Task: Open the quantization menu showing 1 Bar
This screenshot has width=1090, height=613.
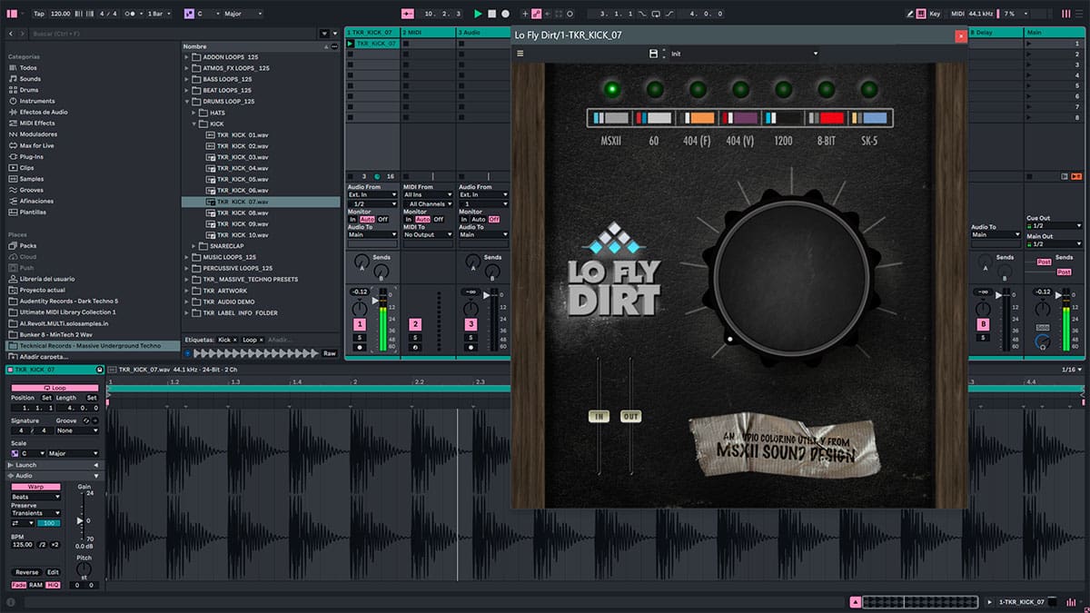Action: (159, 14)
